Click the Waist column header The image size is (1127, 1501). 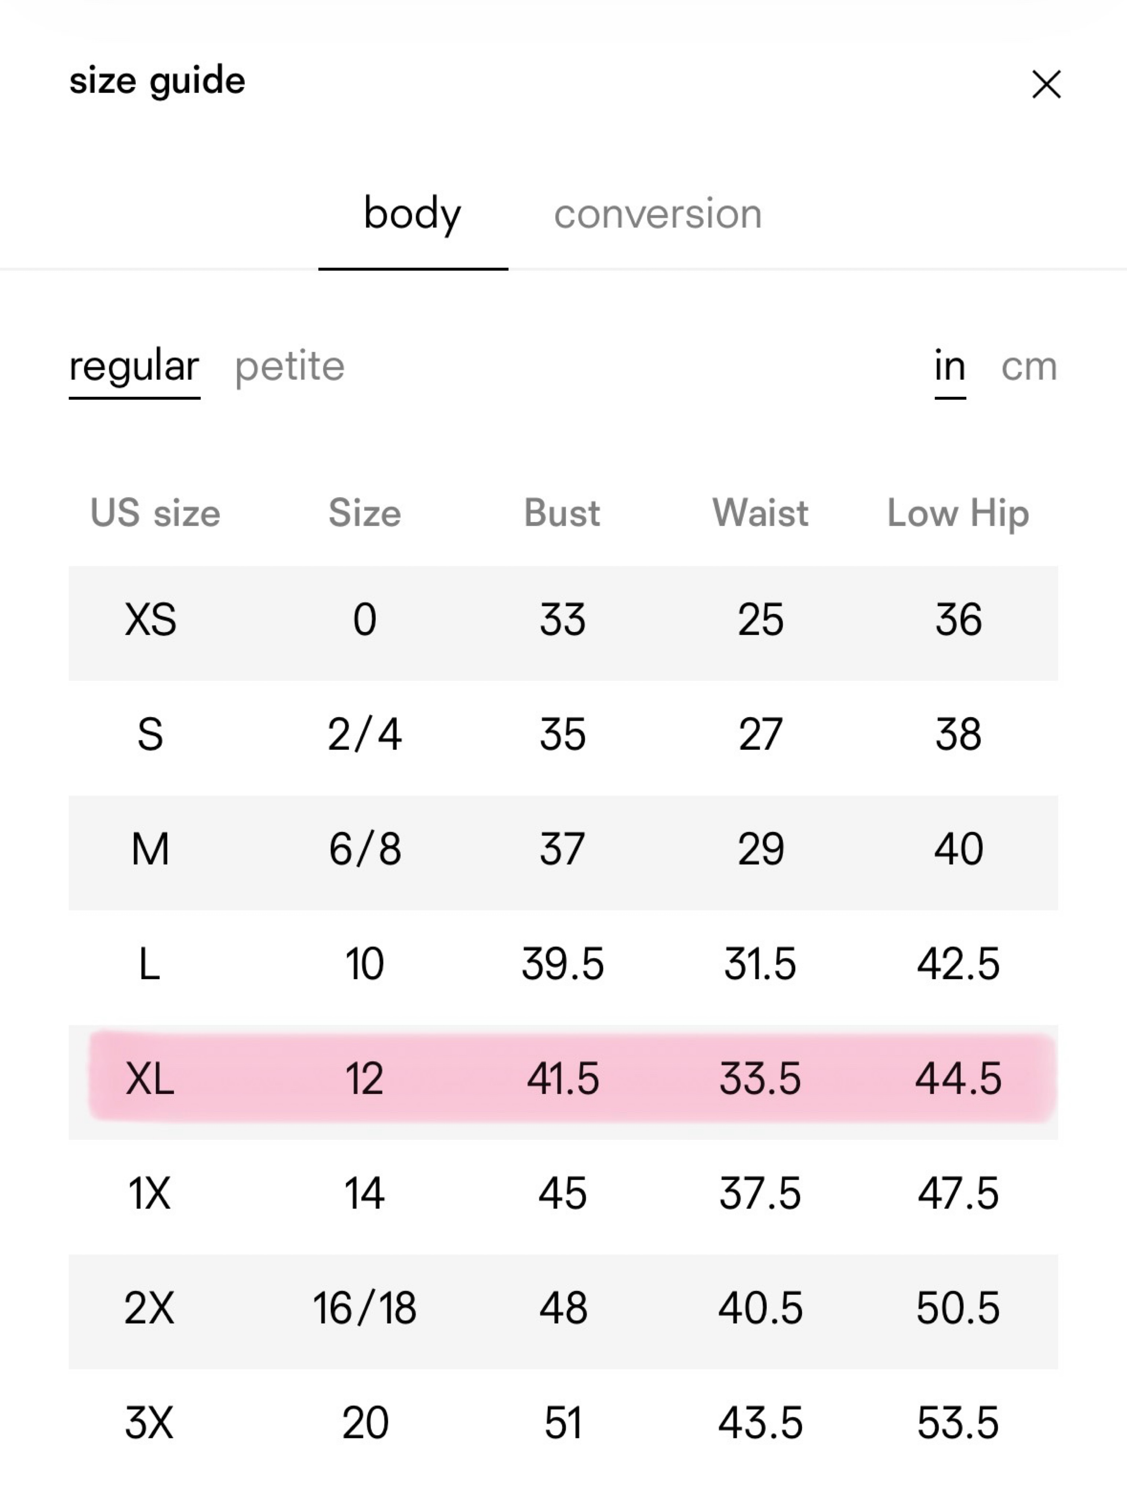pyautogui.click(x=760, y=513)
